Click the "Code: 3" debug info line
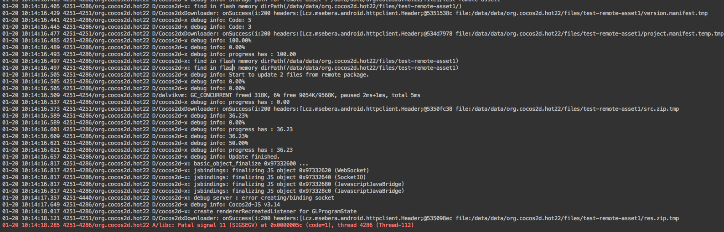The width and height of the screenshot is (724, 232). coord(240,27)
